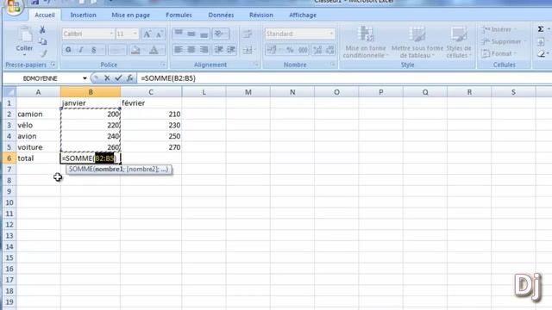The width and height of the screenshot is (552, 310).
Task: Switch to the Données tab
Action: click(x=221, y=15)
